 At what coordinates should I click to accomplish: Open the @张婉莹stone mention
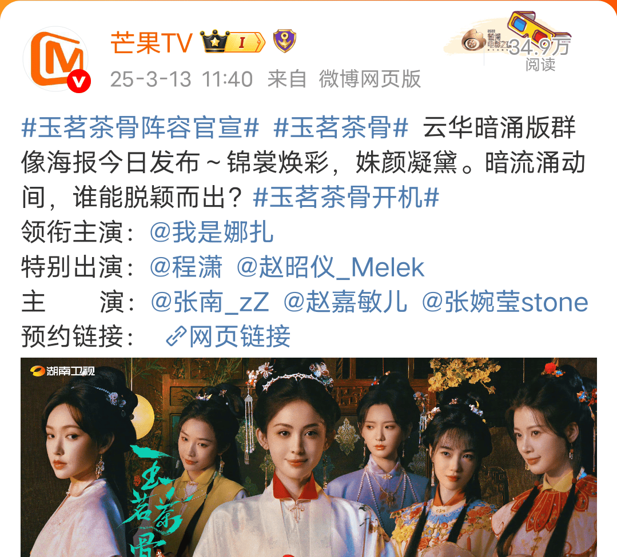point(505,302)
